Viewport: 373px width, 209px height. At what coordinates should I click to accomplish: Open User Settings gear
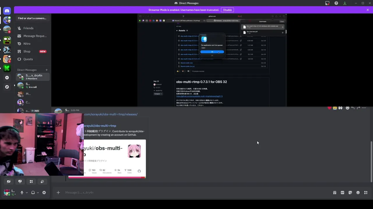[x=44, y=192]
